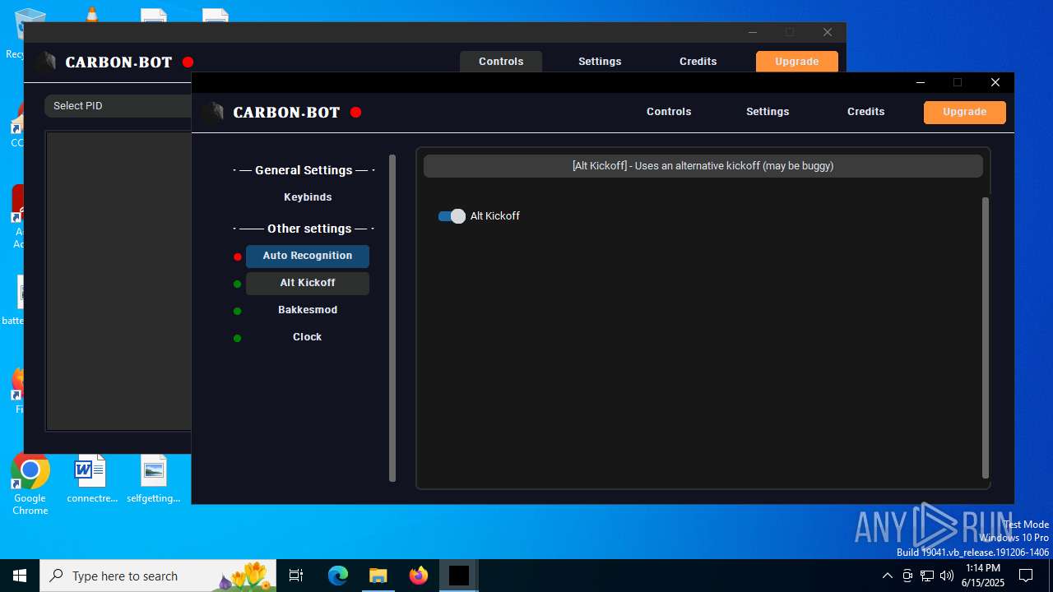Switch to Controls tab in background Carbon-Bot window
Screen dimensions: 1053x592
501,62
